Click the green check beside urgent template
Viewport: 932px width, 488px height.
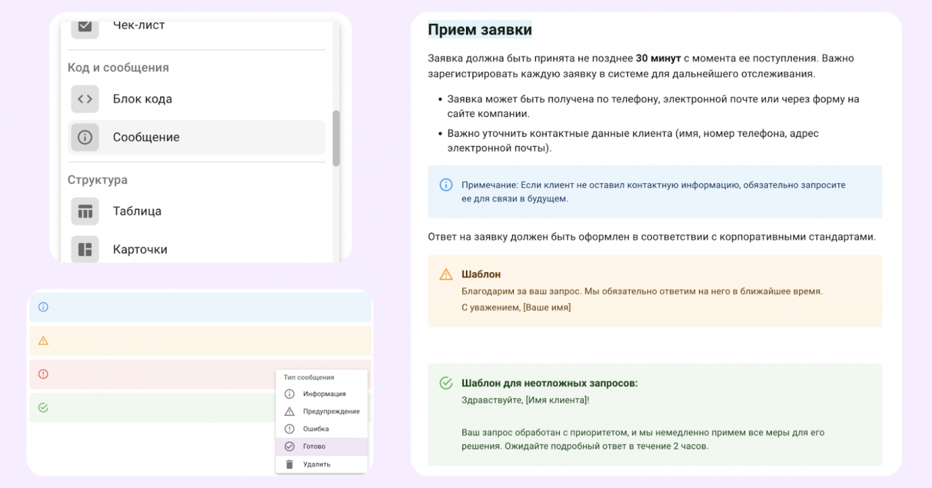click(446, 383)
